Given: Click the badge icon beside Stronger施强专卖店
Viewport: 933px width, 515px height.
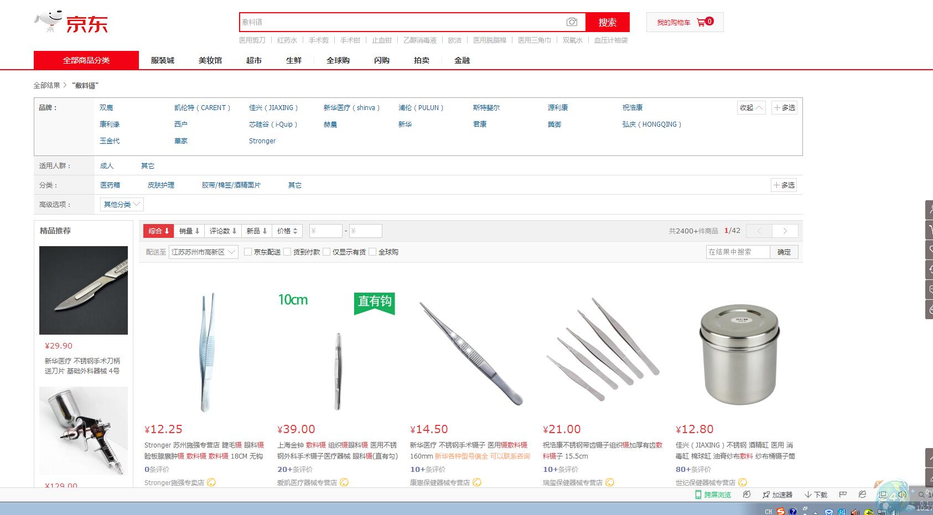Looking at the screenshot, I should pos(211,482).
